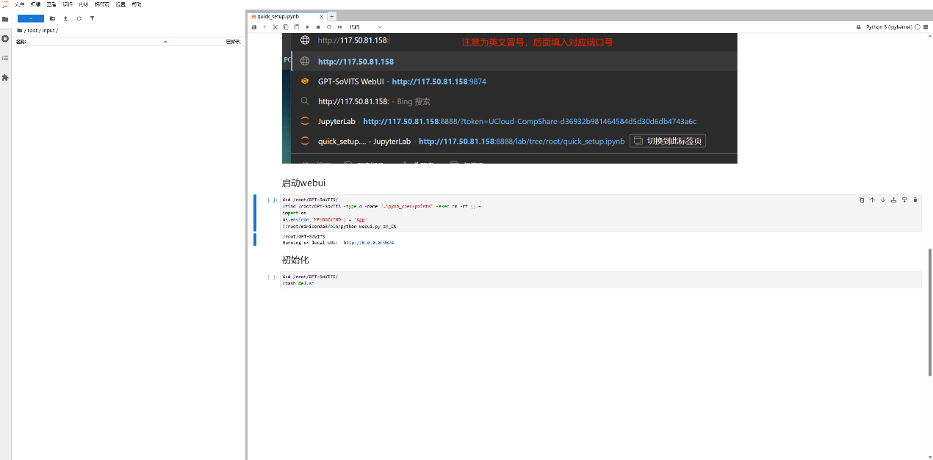This screenshot has width=933, height=460.
Task: Click the http://0.0.0.0:9874 output link
Action: 368,242
